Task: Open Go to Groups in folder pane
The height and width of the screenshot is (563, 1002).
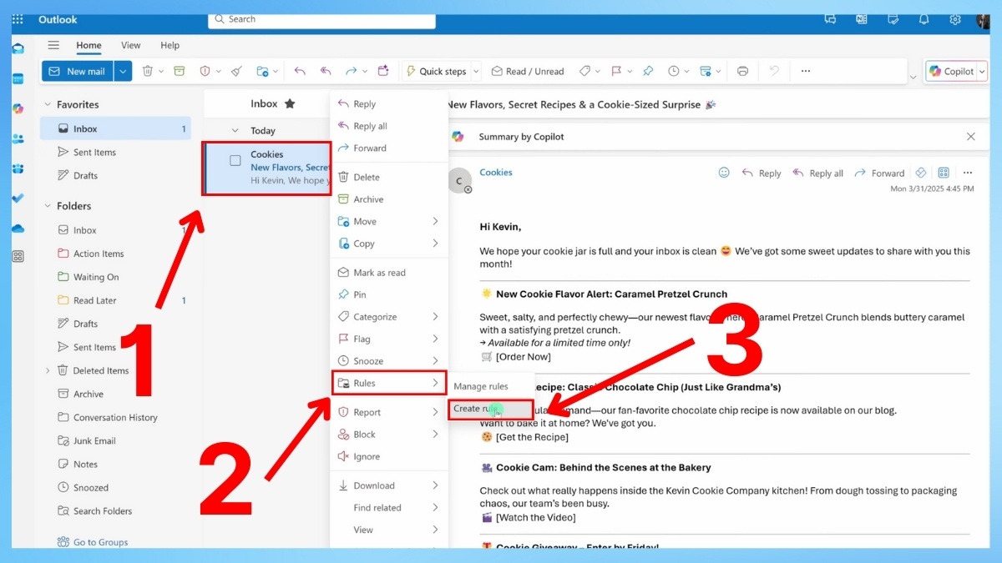Action: point(100,542)
